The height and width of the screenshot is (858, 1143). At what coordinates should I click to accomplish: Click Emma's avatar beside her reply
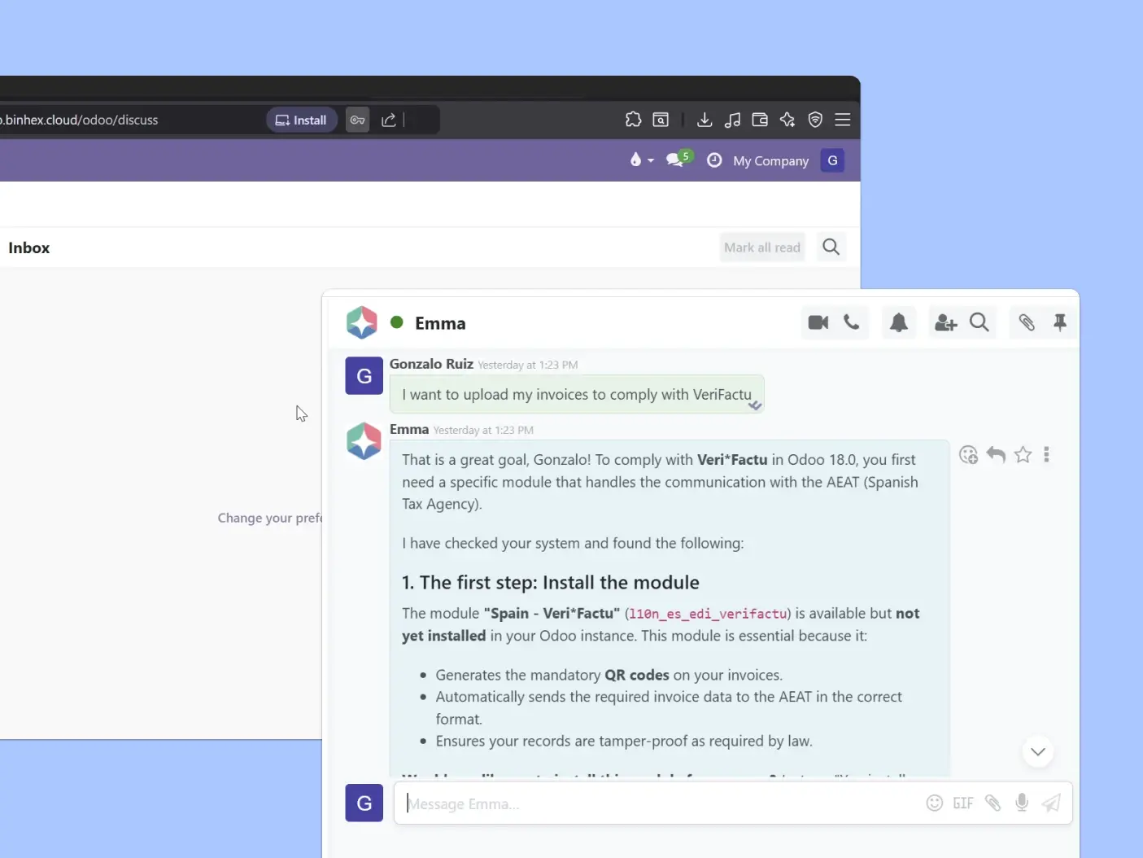pos(364,441)
